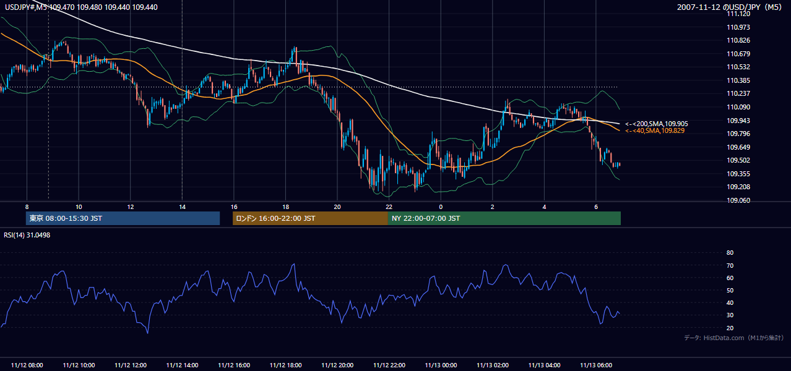Click price axis label 110.679
This screenshot has height=371, width=791.
tap(738, 54)
